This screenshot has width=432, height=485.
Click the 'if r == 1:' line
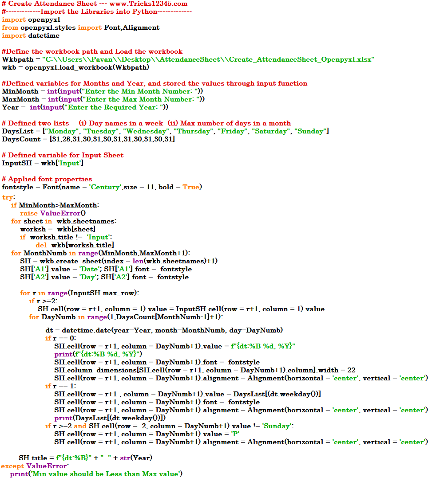click(61, 386)
